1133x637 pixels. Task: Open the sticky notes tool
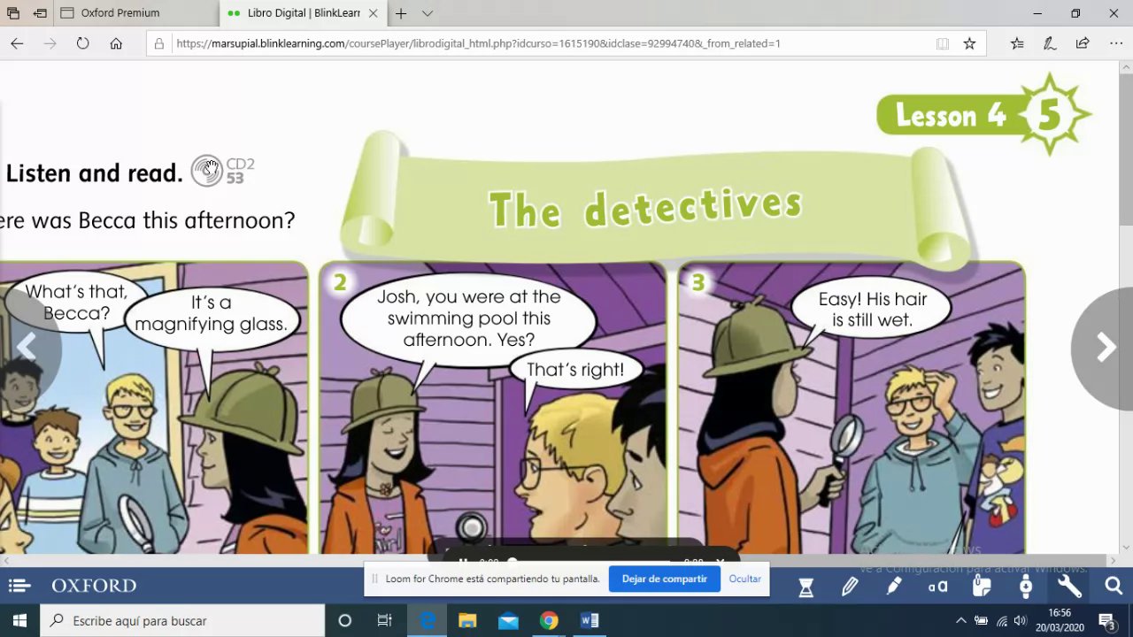tap(982, 586)
